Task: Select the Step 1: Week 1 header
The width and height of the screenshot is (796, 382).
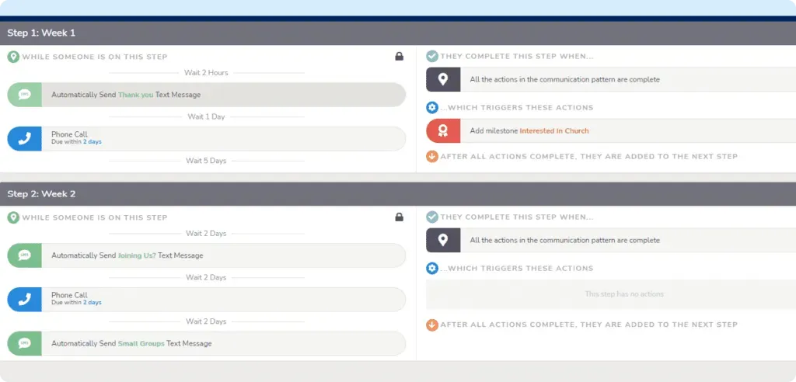Action: tap(41, 33)
